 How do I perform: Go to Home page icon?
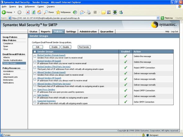[39, 12]
